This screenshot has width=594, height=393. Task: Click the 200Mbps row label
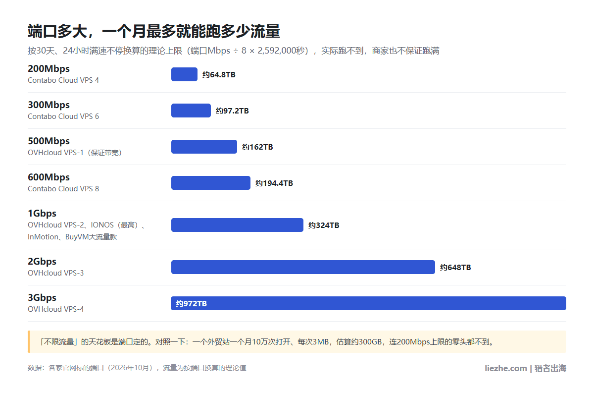tap(49, 69)
